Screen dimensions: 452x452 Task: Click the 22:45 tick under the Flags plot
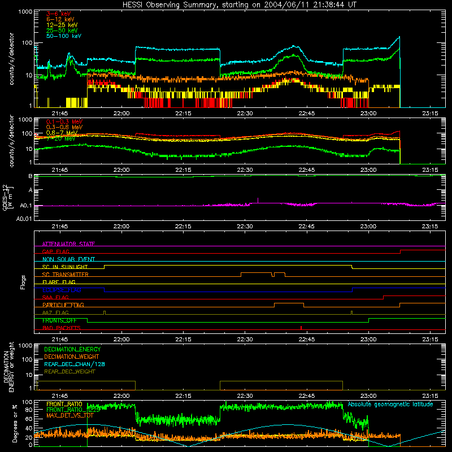pyautogui.click(x=306, y=340)
